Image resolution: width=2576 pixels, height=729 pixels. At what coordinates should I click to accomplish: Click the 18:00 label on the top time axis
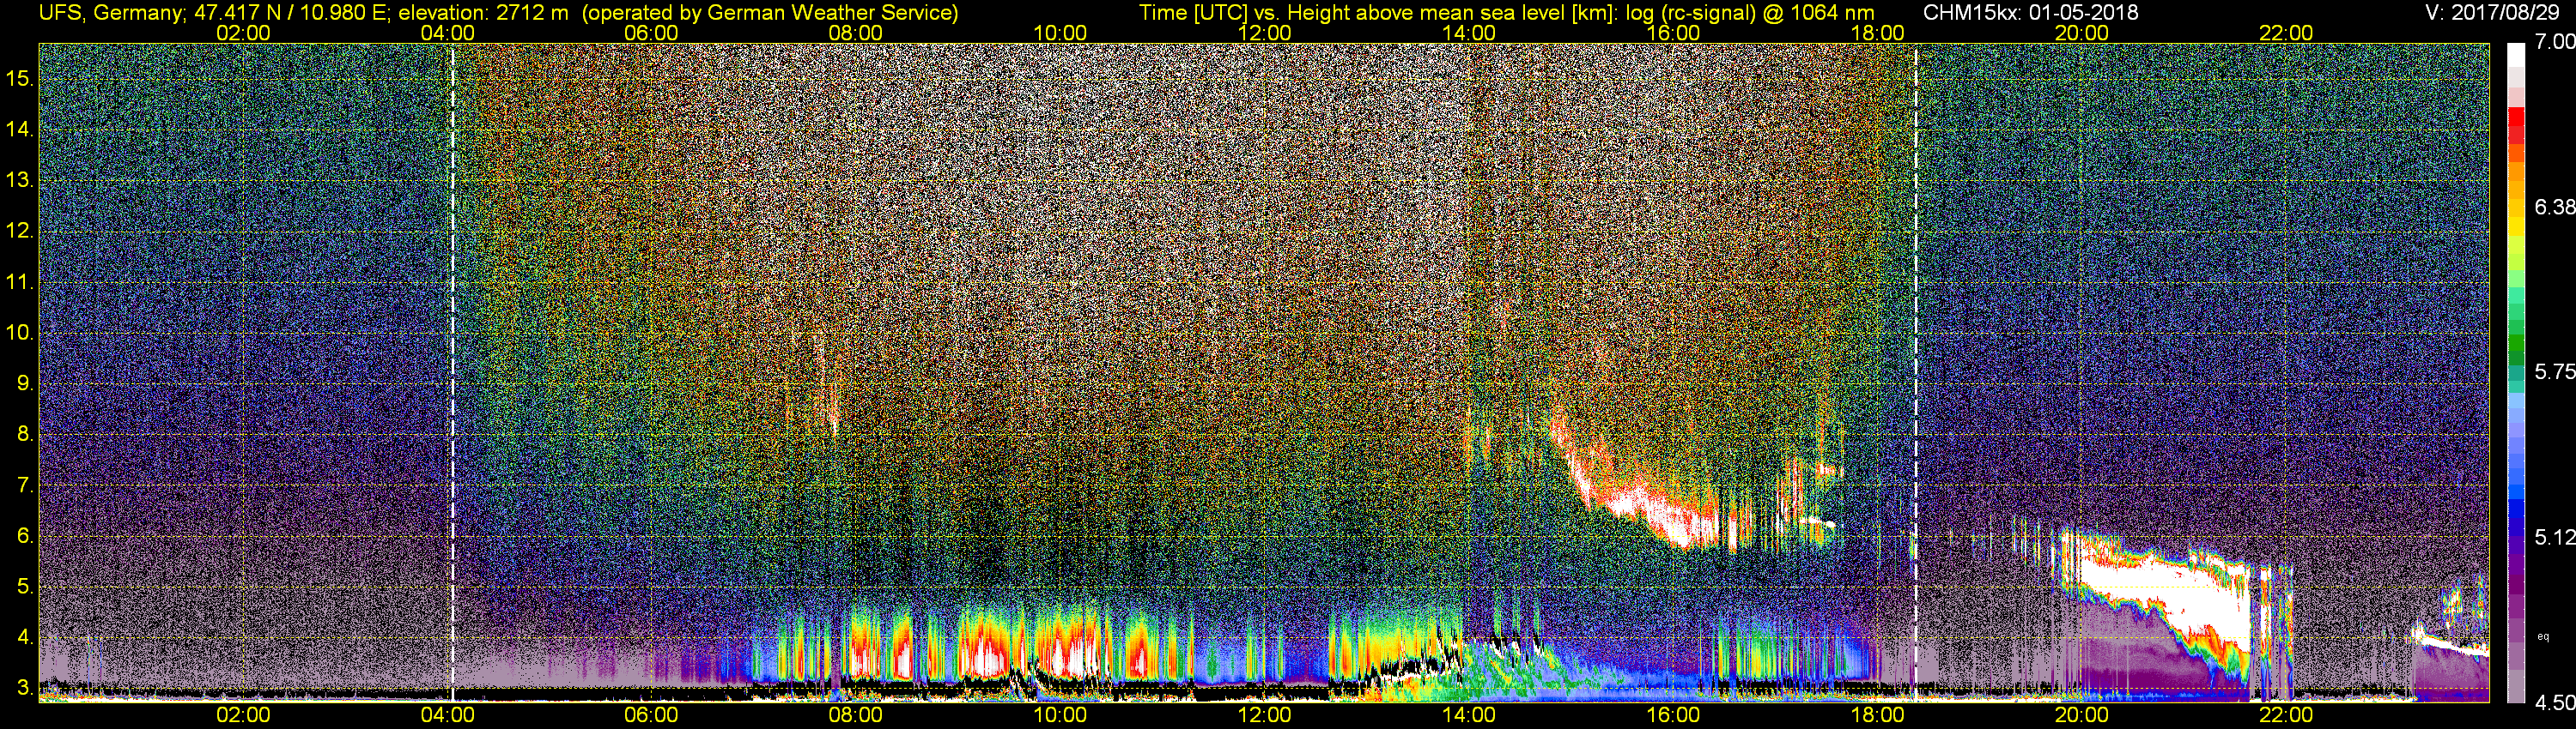pos(1877,33)
